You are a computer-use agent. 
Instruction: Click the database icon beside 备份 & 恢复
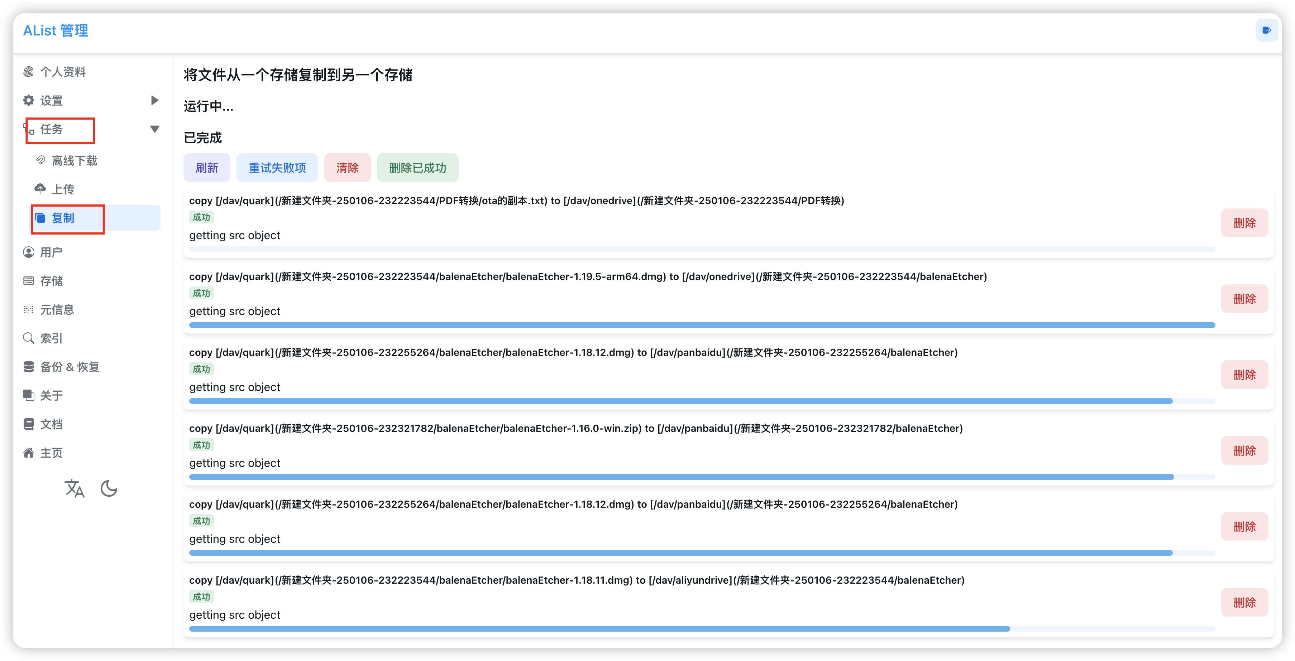pyautogui.click(x=29, y=367)
